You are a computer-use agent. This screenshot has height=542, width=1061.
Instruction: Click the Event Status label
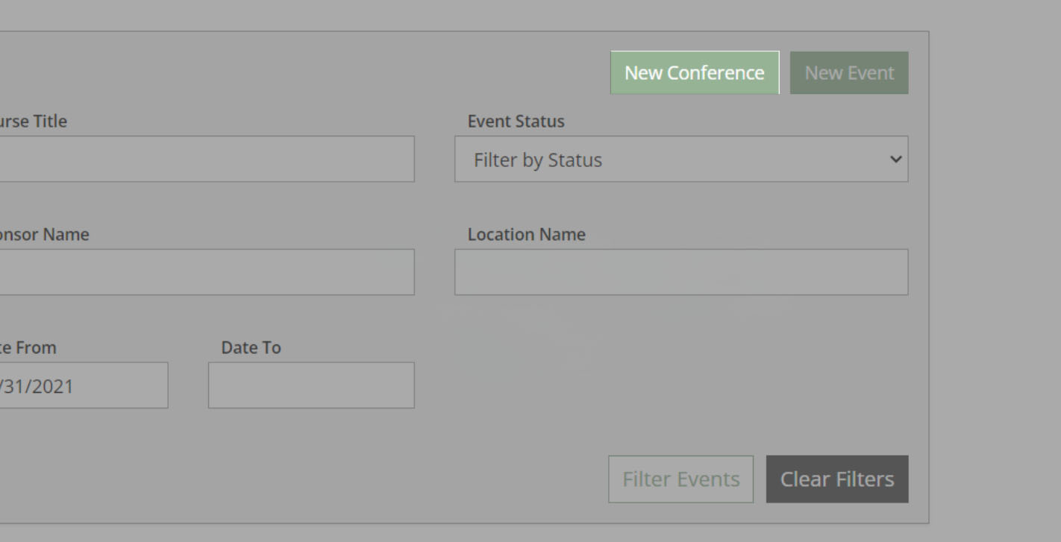[516, 121]
